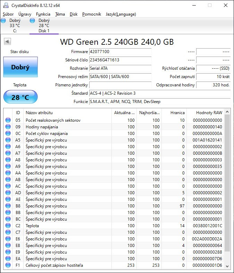Click the Odpracované hodiny 320 hod. field

pos(214,85)
